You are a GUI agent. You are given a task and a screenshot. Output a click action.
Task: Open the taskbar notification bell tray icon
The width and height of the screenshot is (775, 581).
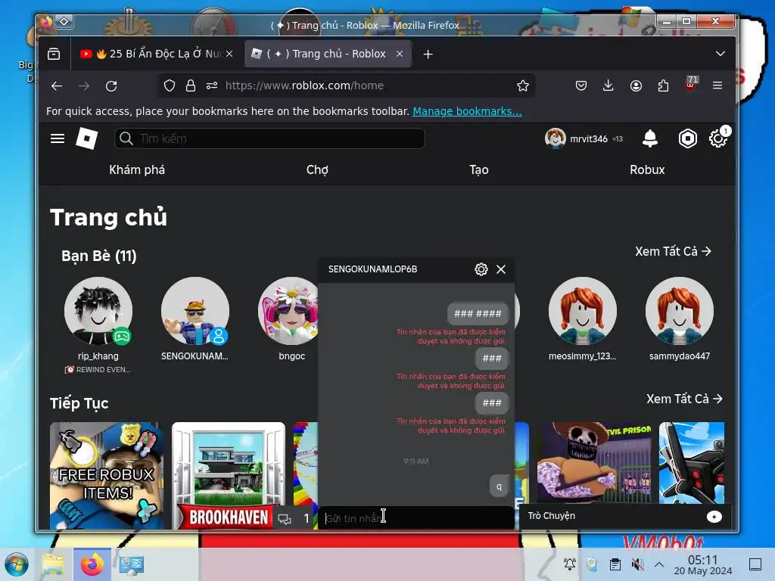click(x=570, y=564)
